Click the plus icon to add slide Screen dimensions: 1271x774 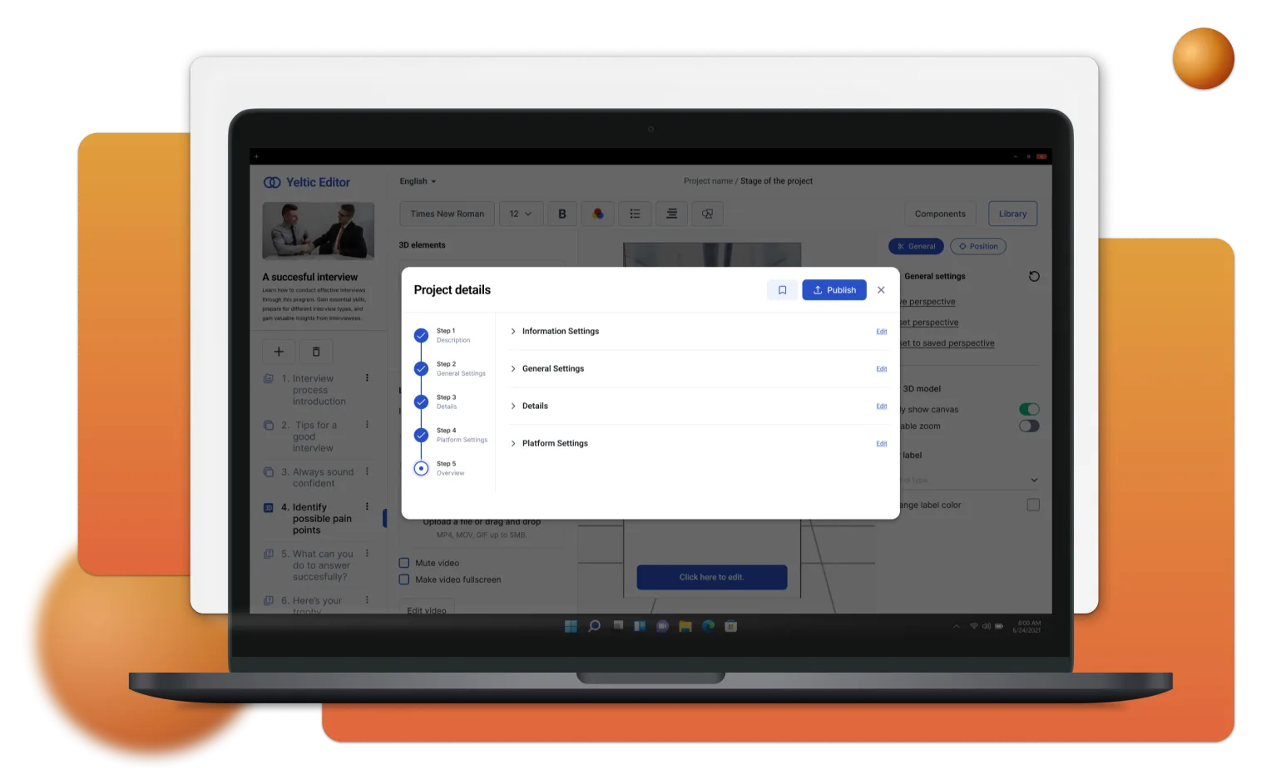(x=279, y=352)
